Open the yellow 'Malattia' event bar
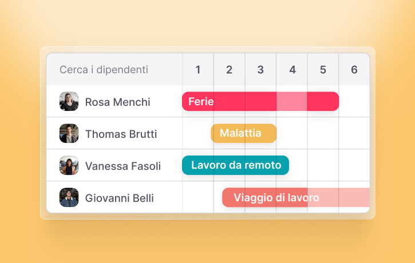The height and width of the screenshot is (263, 415). click(x=243, y=133)
